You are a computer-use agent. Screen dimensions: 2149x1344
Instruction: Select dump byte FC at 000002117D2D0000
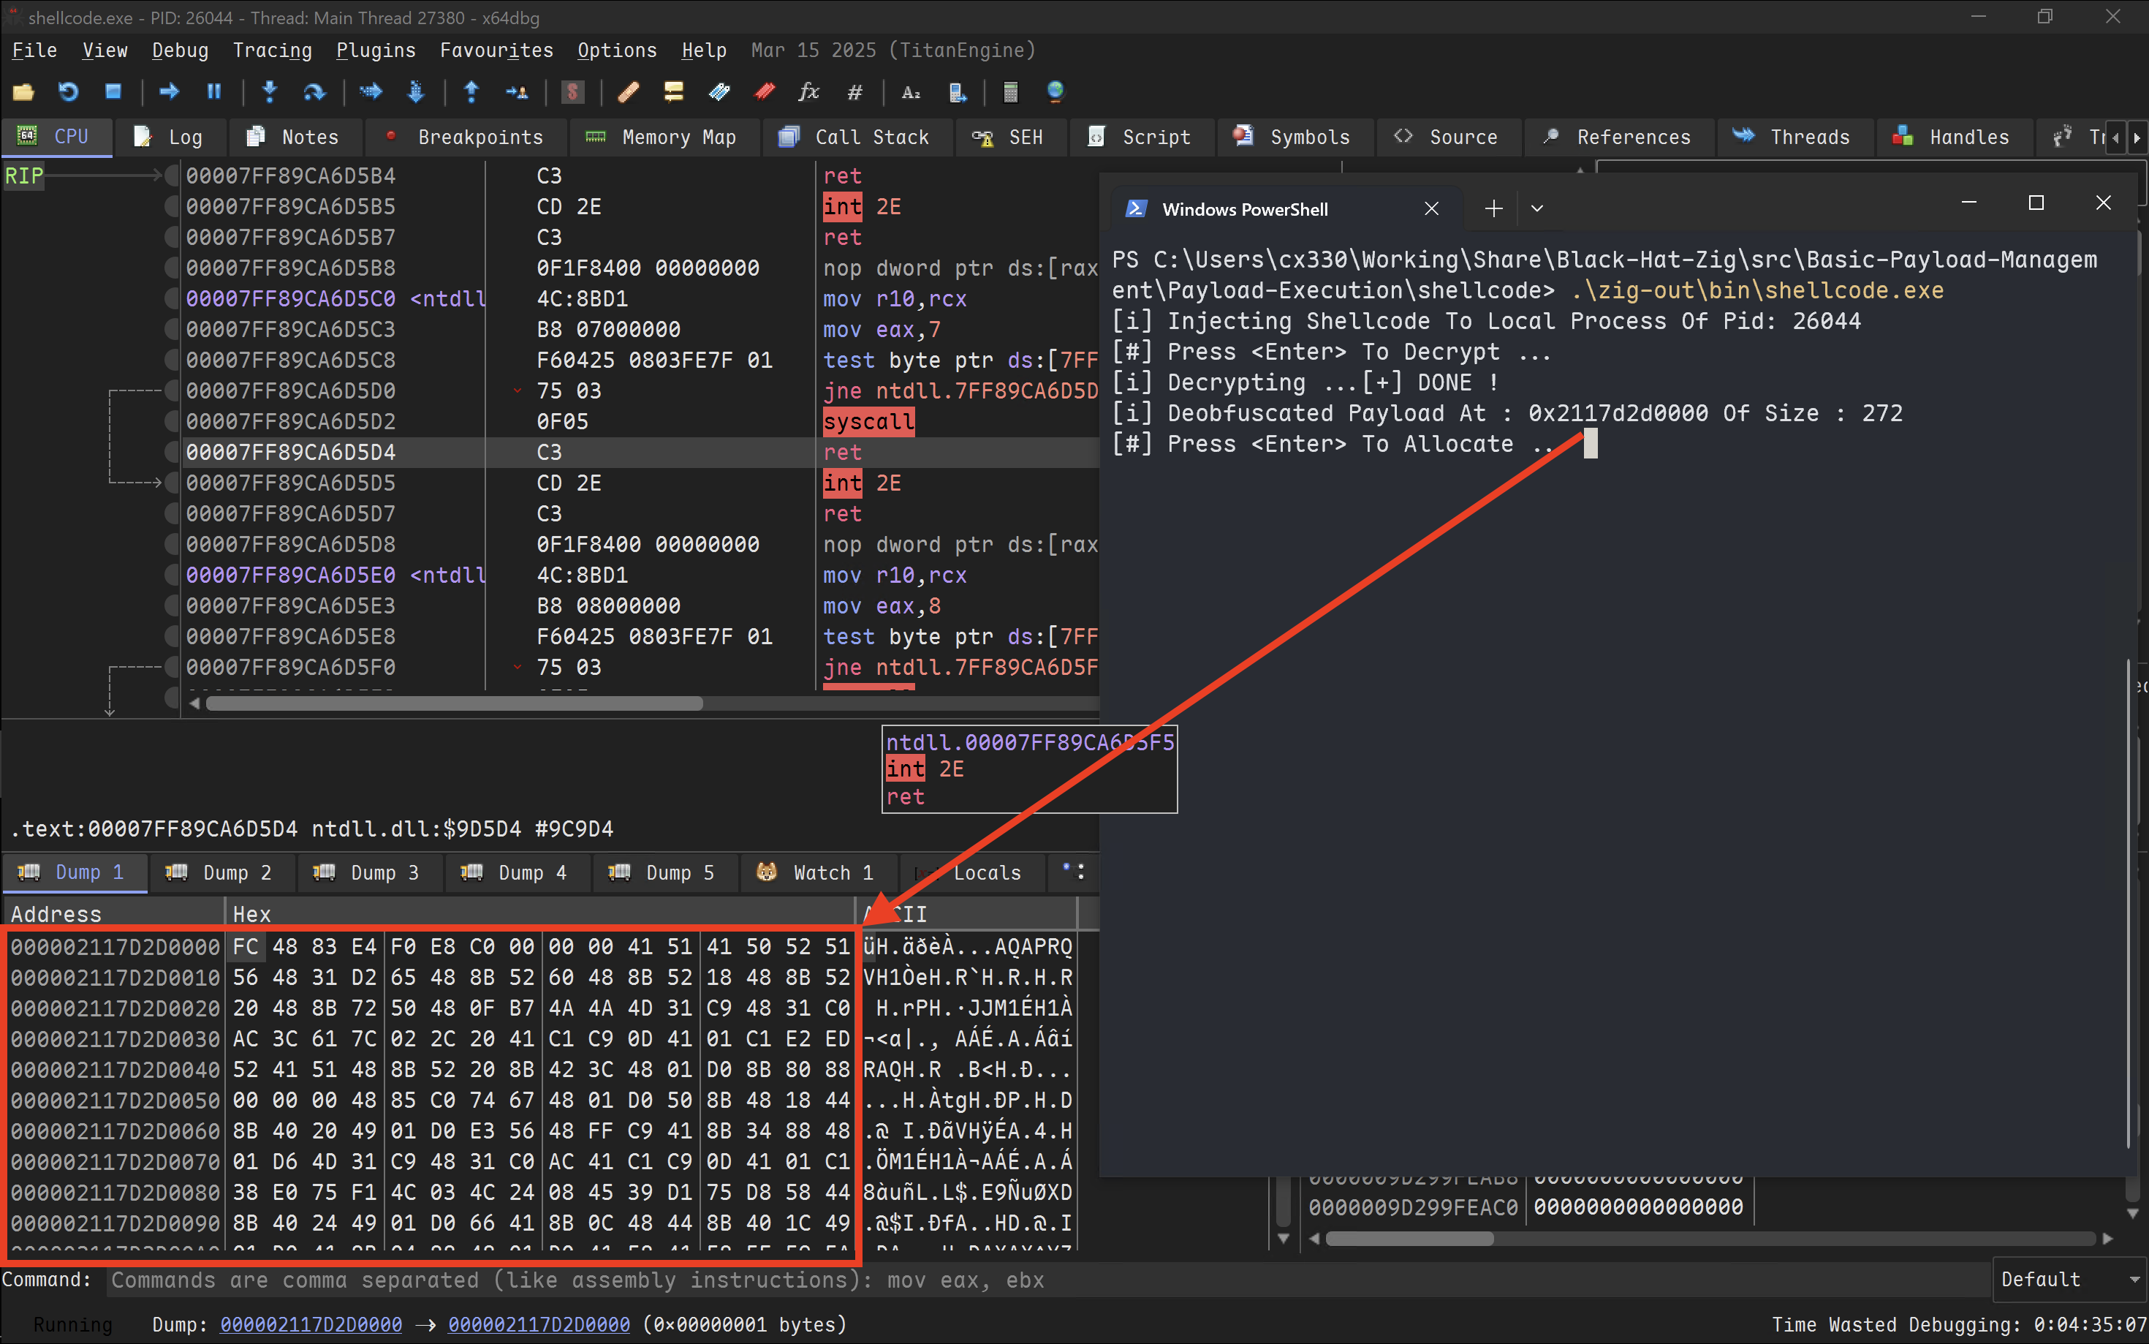coord(245,947)
